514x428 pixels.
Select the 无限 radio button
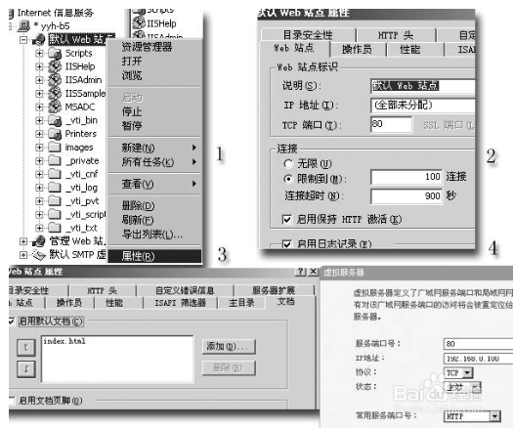pos(288,163)
